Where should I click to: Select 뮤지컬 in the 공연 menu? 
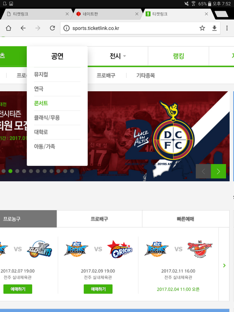[x=41, y=75]
